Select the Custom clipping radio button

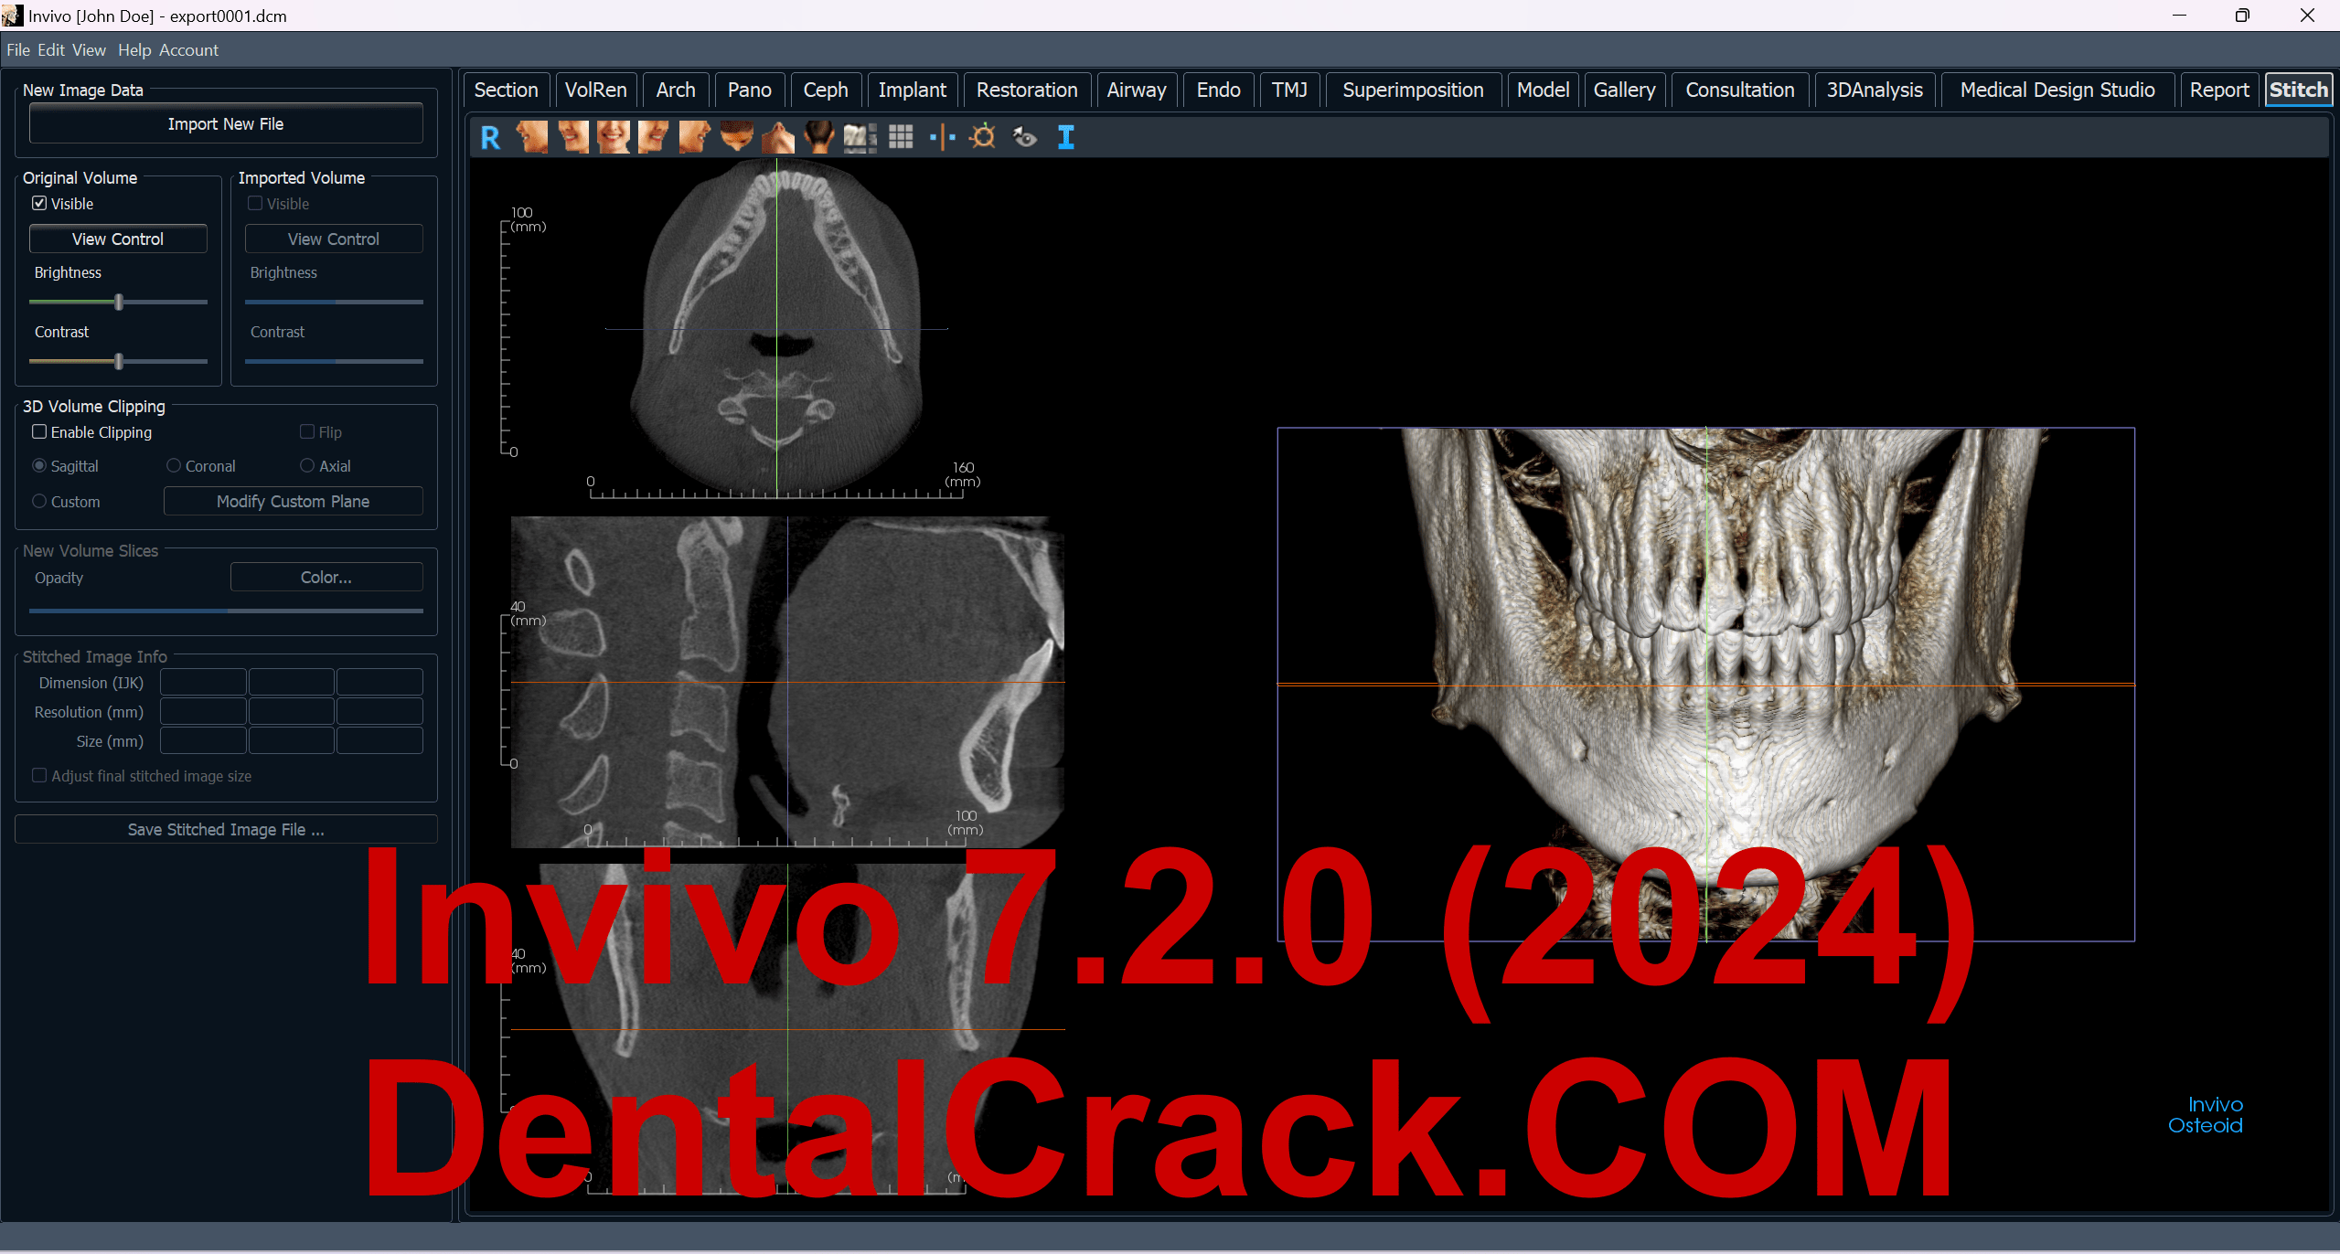coord(39,501)
